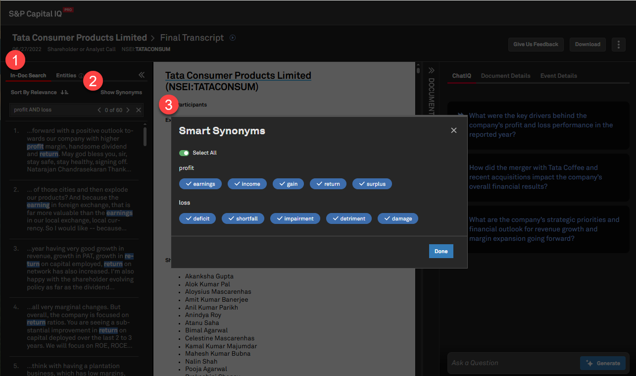Go to previous search match
This screenshot has height=376, width=636.
pyautogui.click(x=99, y=110)
